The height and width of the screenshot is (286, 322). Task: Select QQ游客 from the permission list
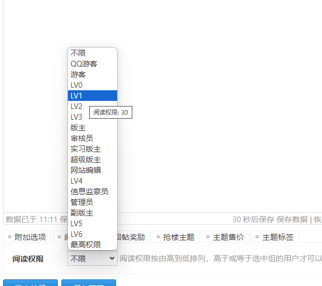coord(92,63)
